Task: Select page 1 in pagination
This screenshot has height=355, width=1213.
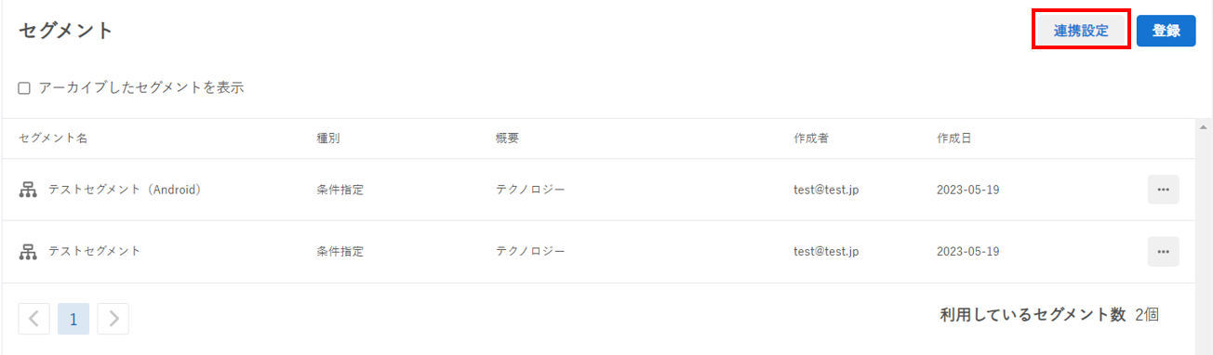Action: point(73,319)
